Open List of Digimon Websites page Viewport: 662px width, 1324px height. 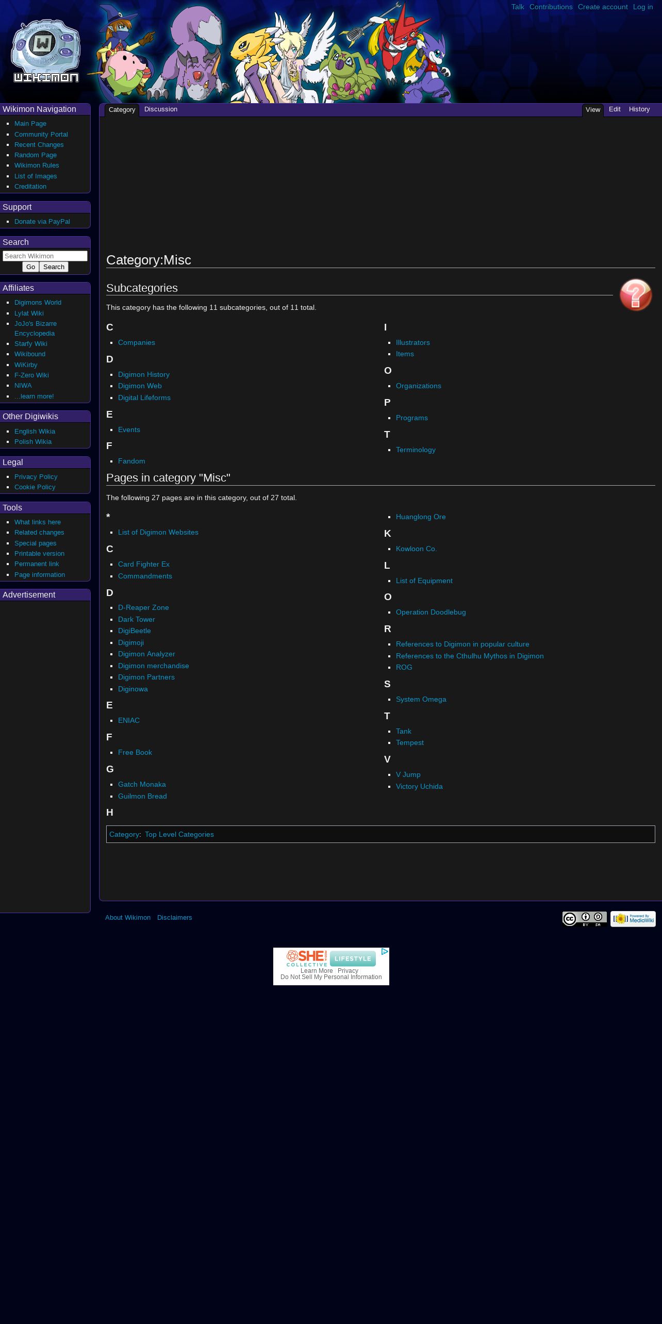pyautogui.click(x=158, y=532)
